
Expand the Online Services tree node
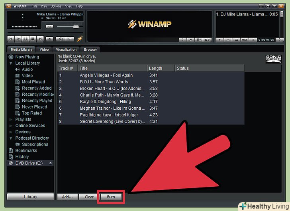(11, 126)
